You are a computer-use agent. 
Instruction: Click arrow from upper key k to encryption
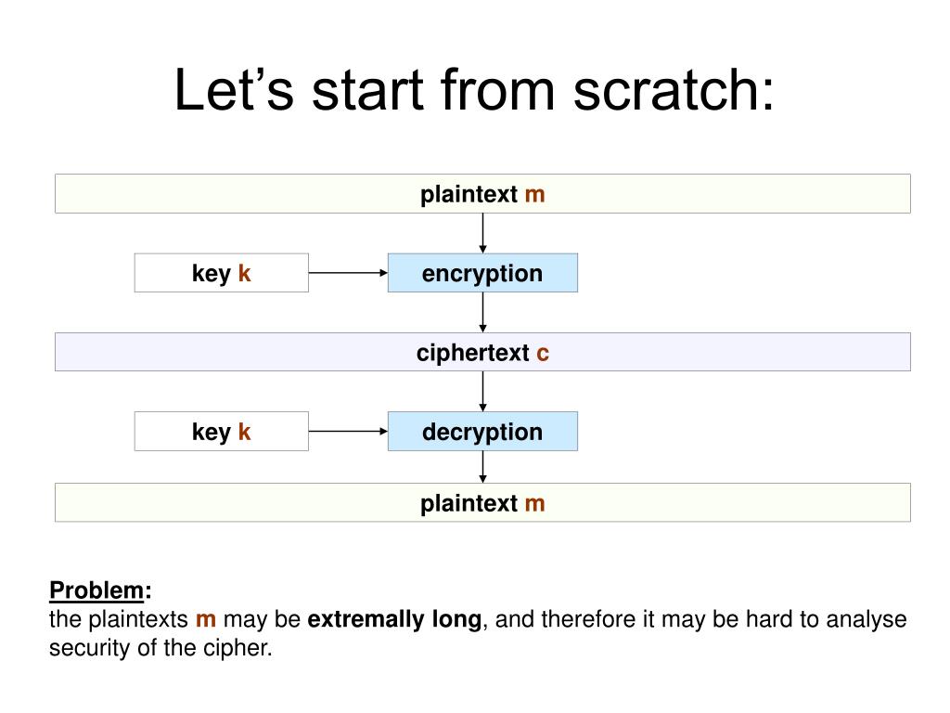point(349,273)
